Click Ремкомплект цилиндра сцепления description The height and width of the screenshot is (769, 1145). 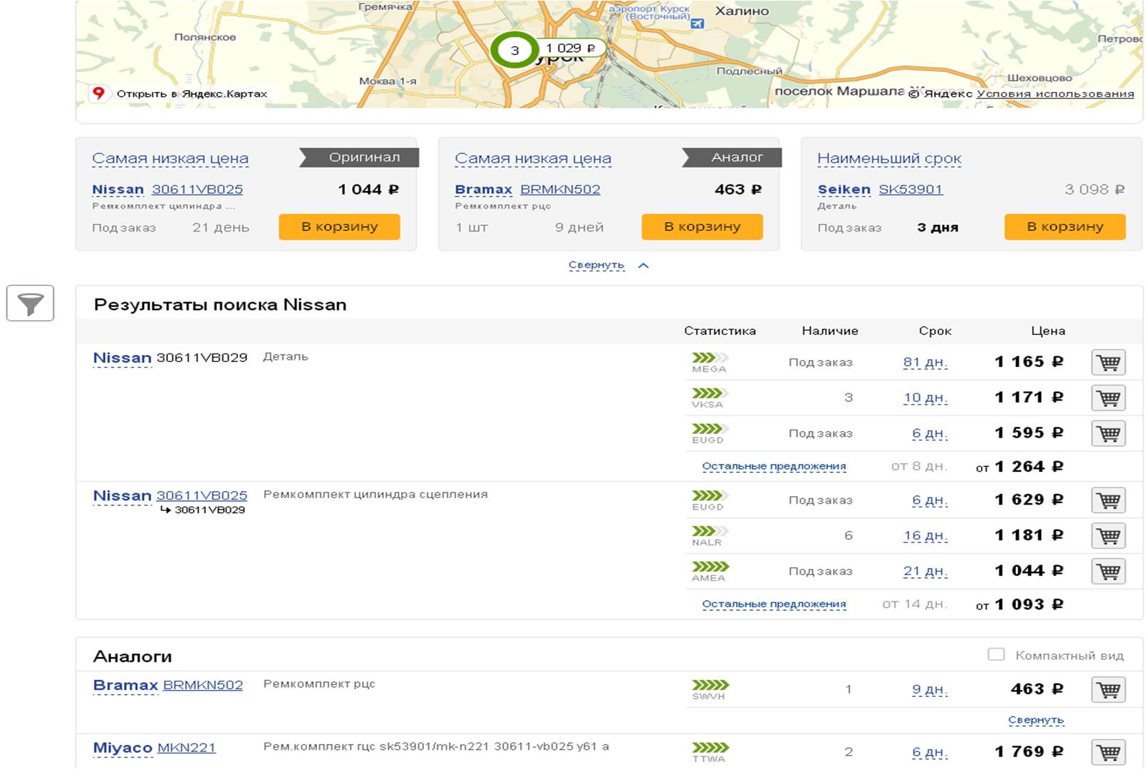[375, 494]
